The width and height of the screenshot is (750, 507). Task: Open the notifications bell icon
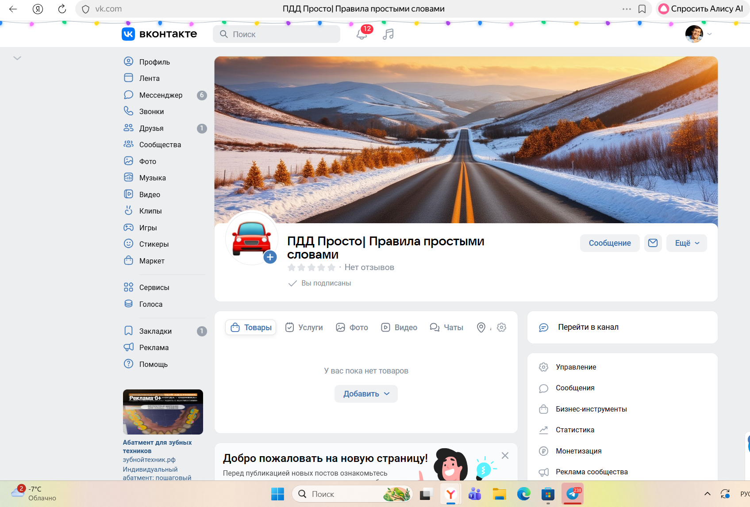[x=362, y=34]
